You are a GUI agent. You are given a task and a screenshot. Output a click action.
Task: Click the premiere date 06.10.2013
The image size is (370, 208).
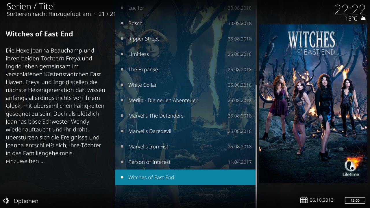[x=321, y=200]
